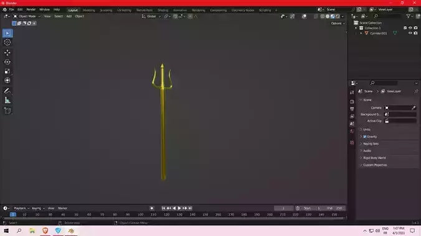Open the Tool properties tab
This screenshot has width=421, height=236.
pos(352,93)
